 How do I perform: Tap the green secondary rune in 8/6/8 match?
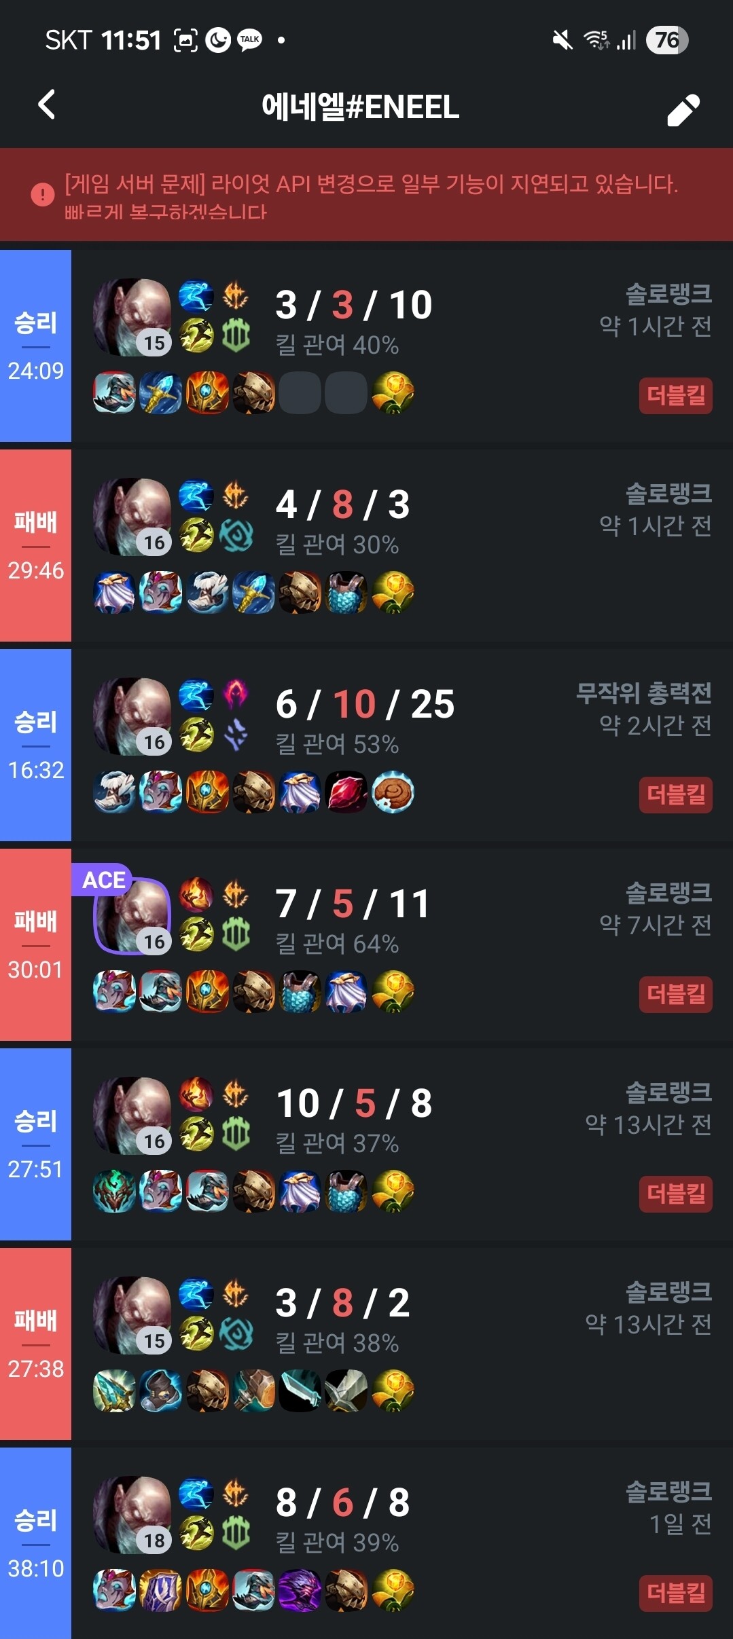(x=236, y=1534)
